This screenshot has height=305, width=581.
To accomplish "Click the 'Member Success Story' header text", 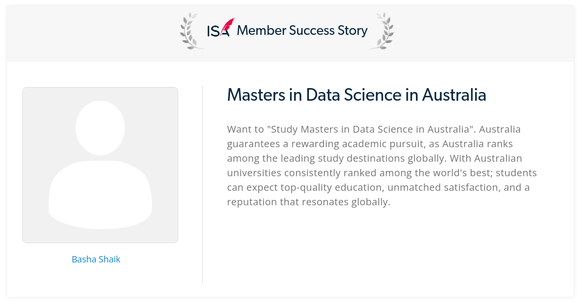I will [x=302, y=30].
